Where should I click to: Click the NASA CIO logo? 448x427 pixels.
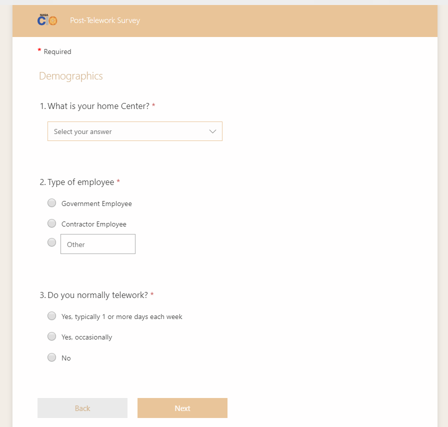click(47, 20)
